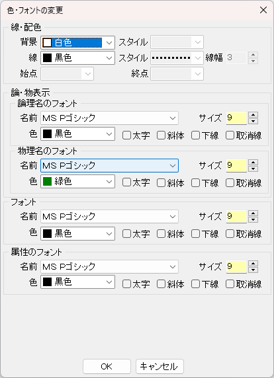Enable 太字 for 論理名のフォント
This screenshot has height=378, width=274.
point(136,135)
